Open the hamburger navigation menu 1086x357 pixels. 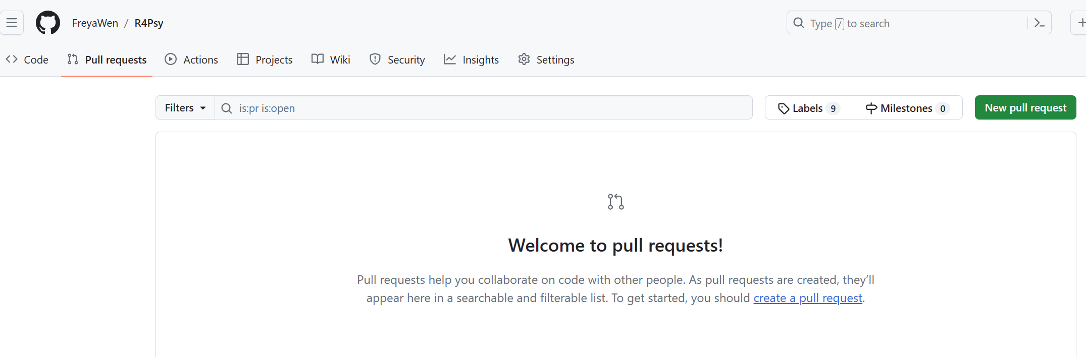[x=12, y=23]
